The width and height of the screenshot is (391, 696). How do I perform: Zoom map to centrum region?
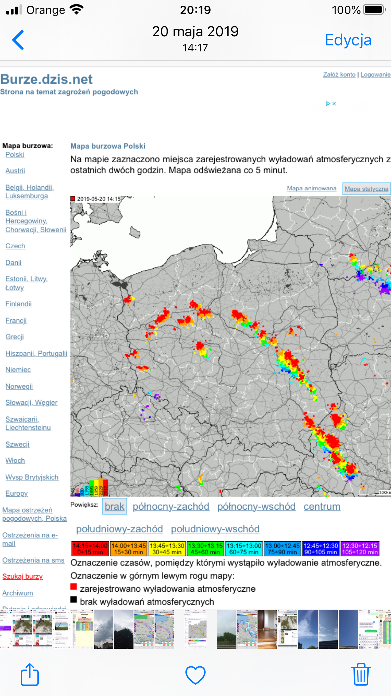tap(322, 507)
